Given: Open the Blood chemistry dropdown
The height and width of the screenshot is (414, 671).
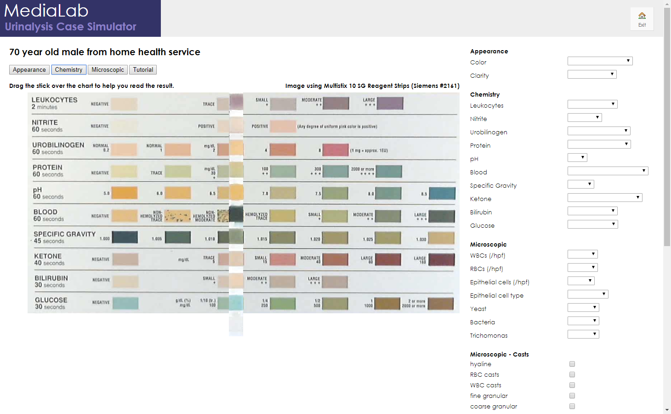Looking at the screenshot, I should (608, 171).
